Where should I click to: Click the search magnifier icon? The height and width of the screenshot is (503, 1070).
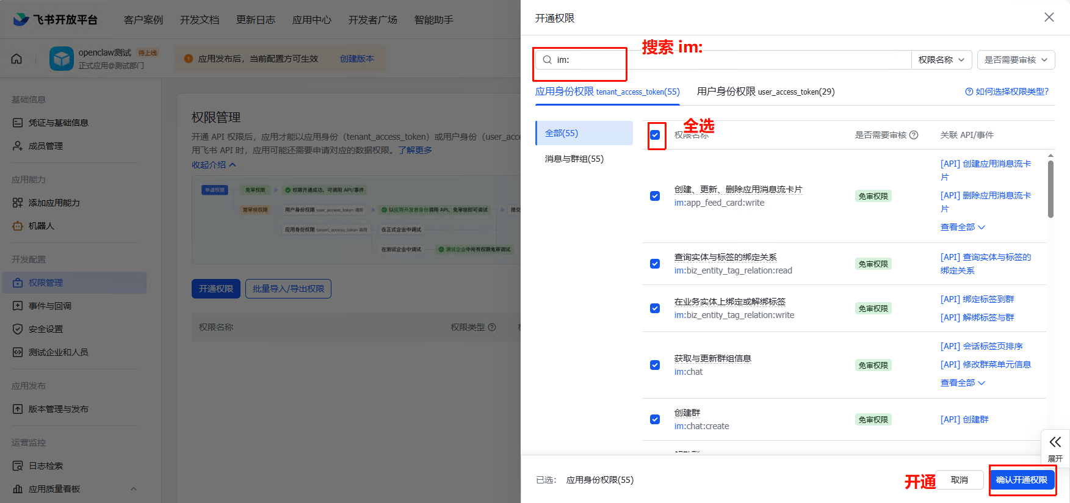click(x=548, y=60)
